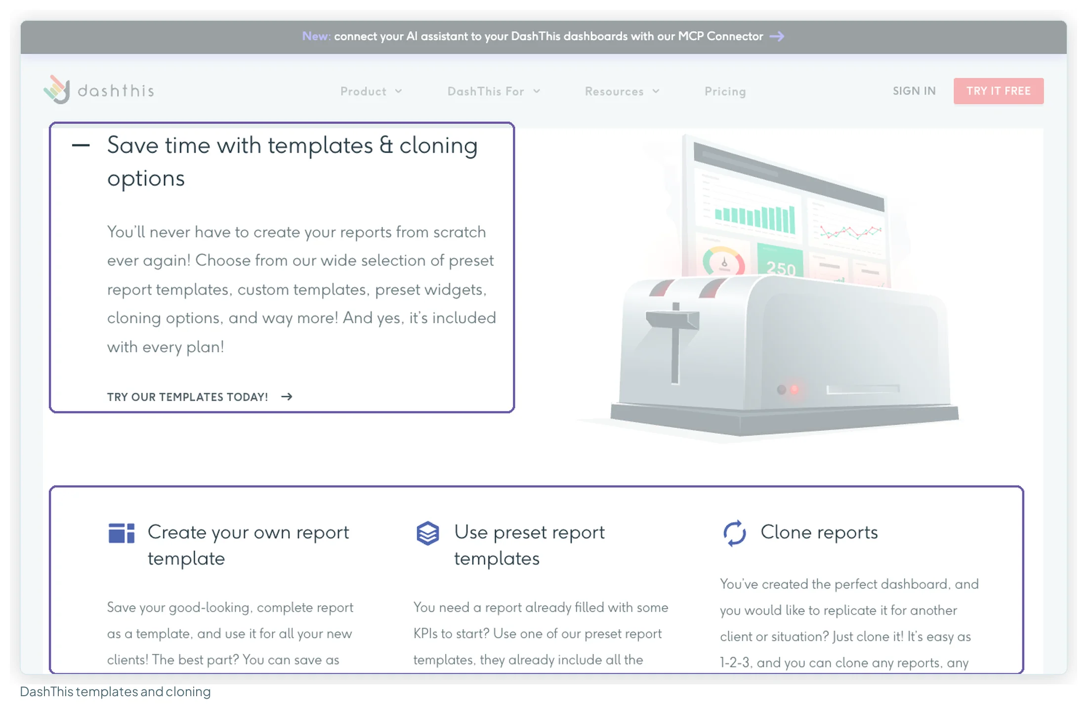Click the Save time with templates & cloning heading
This screenshot has width=1087, height=711.
coord(292,162)
